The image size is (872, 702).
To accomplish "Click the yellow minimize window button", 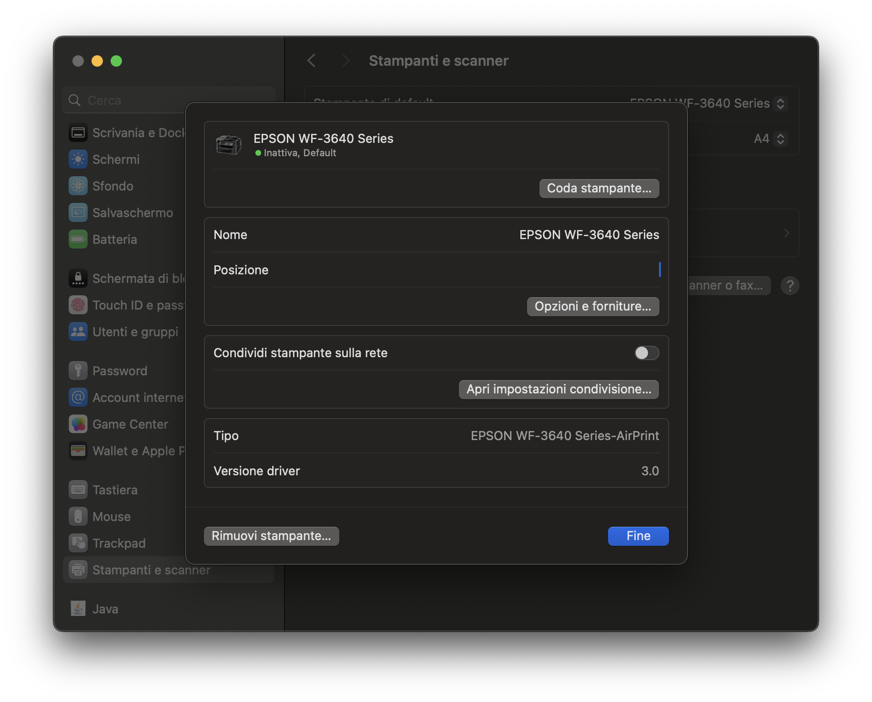I will (97, 61).
